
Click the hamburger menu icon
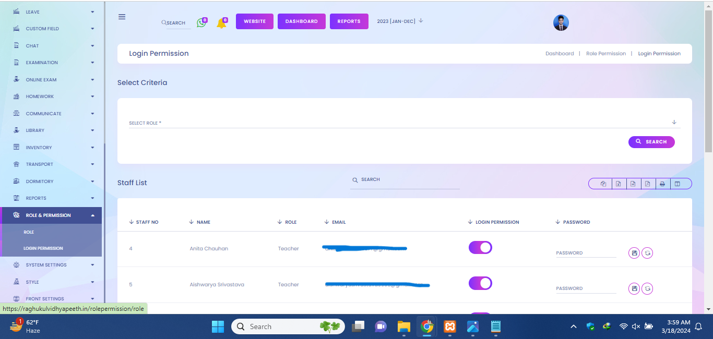(122, 17)
